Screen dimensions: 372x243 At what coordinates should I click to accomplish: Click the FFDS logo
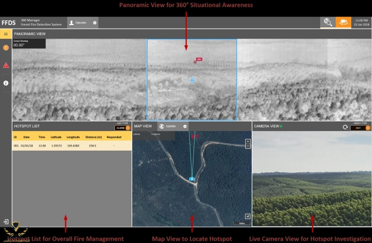point(8,23)
